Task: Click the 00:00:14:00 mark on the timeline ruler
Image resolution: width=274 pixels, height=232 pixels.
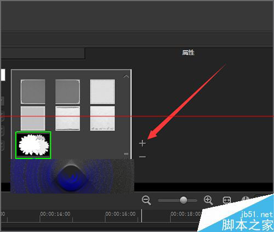Action: click(55, 214)
